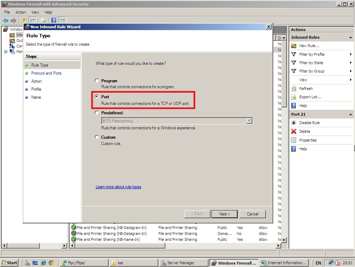Click the Connection Security Rules icon in tree
The height and width of the screenshot is (267, 355).
(x=12, y=46)
